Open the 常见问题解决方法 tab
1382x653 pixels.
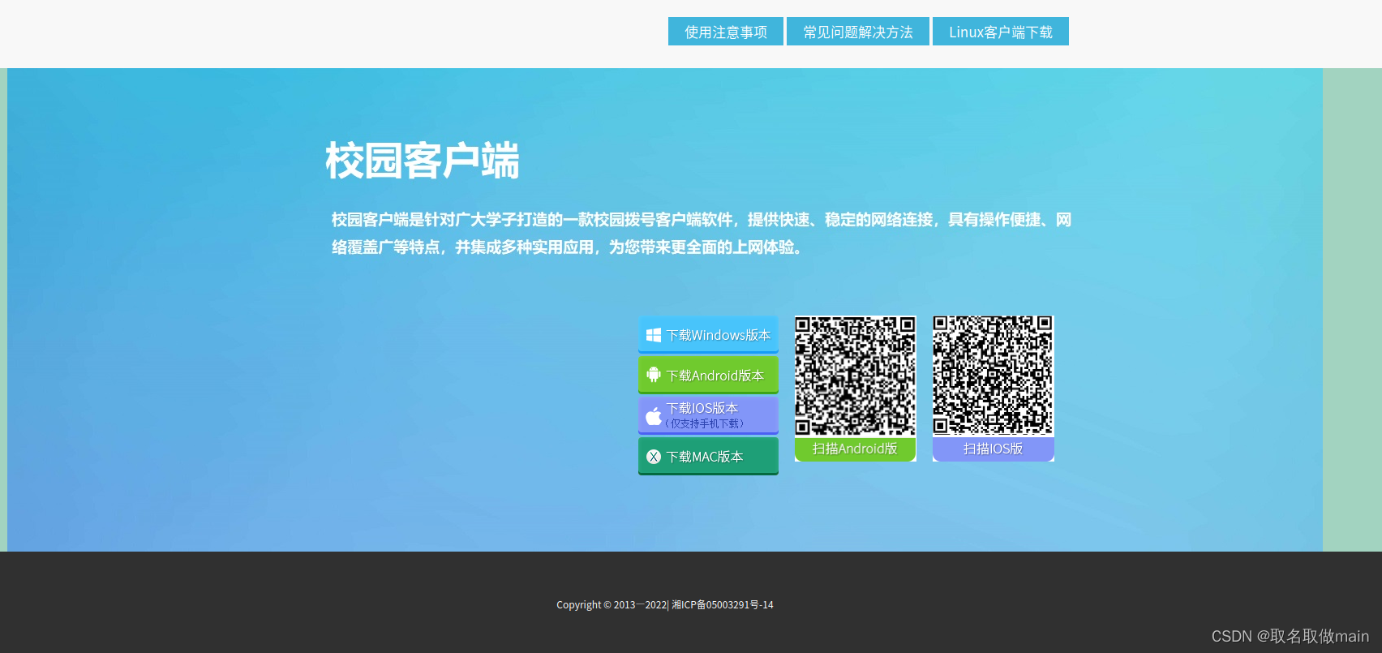(858, 32)
